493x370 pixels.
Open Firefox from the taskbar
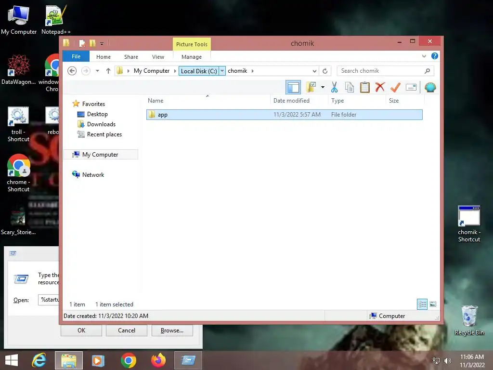coord(158,360)
